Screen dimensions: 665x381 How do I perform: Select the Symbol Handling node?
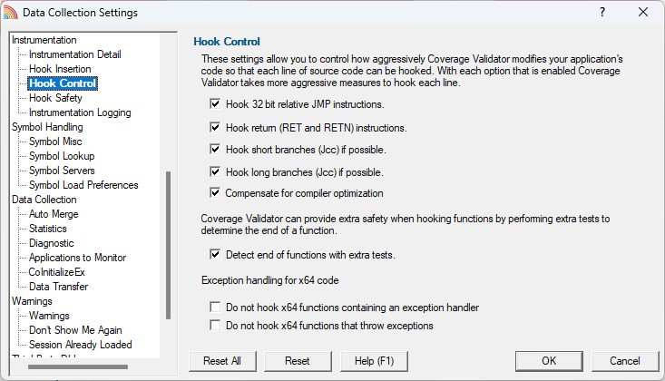click(47, 127)
